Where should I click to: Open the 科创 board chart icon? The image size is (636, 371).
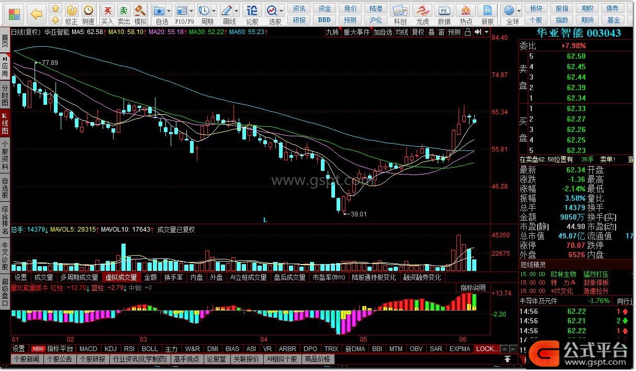tap(400, 14)
